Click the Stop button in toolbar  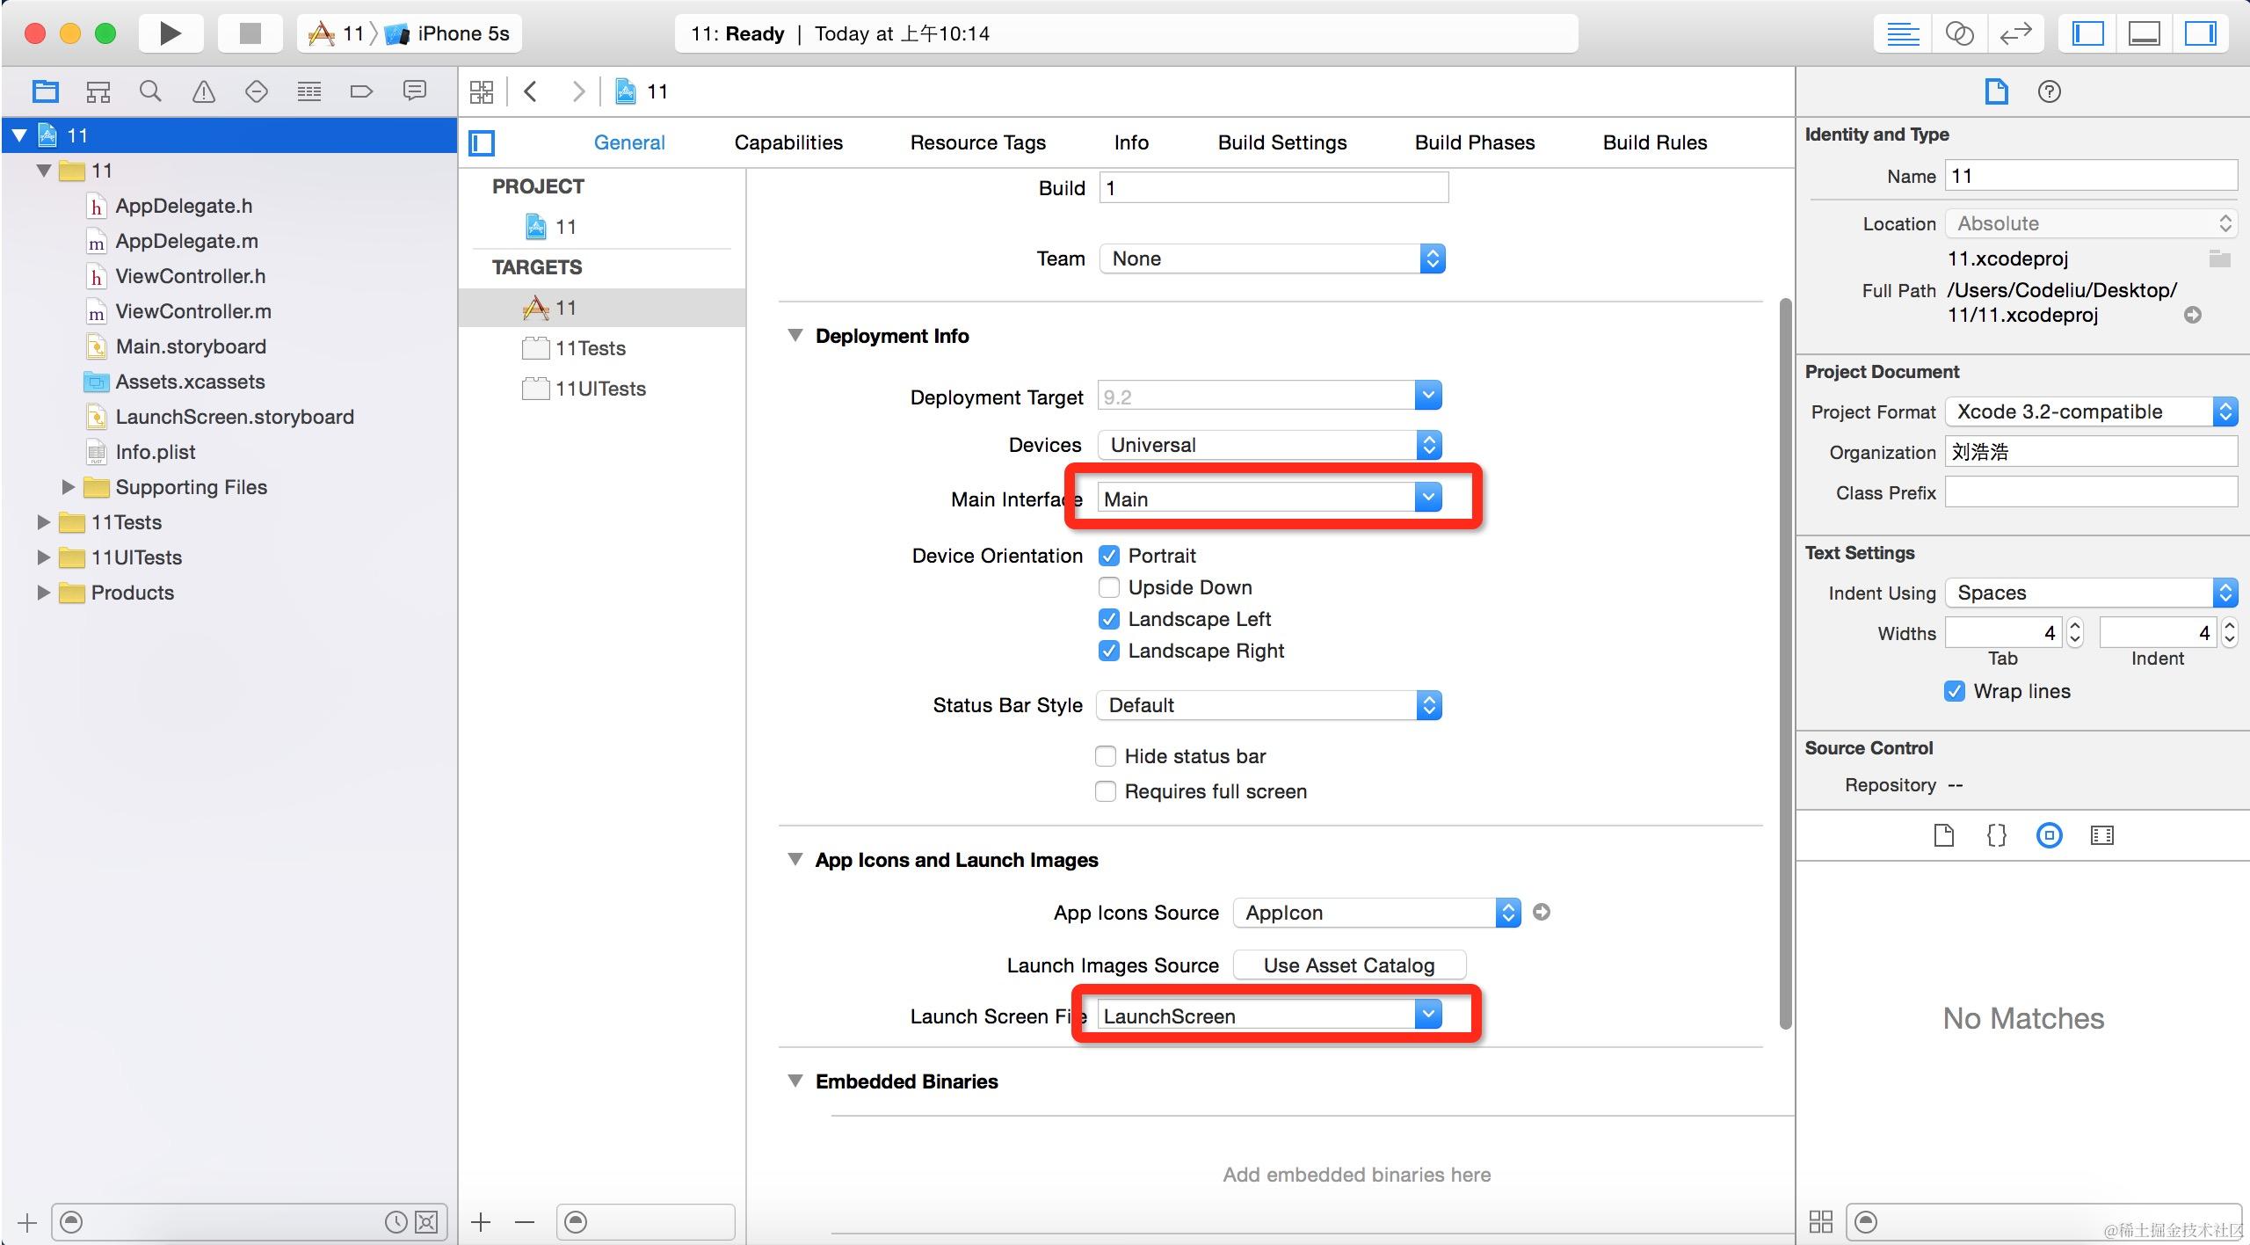click(x=250, y=33)
